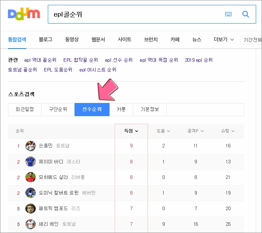Open player name 도미닉 칼버트 르윈

[x=59, y=193]
